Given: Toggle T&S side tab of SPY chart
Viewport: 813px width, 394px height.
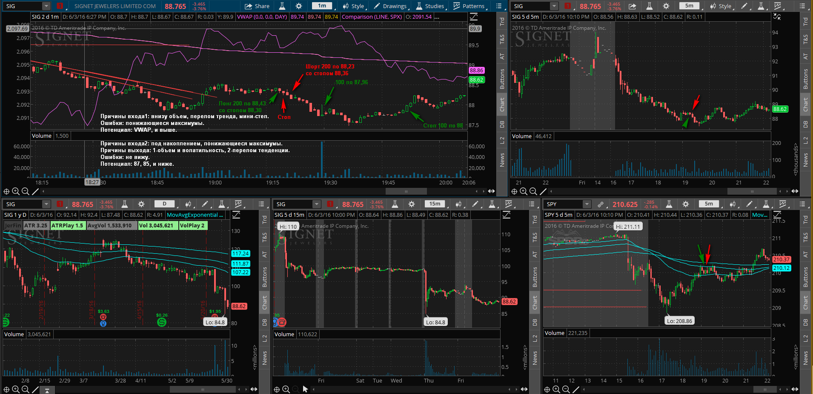Looking at the screenshot, I should (x=805, y=237).
